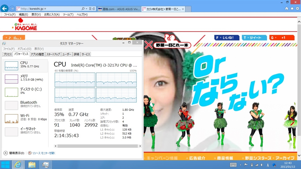301x169 pixels.
Task: Open Task Manager オプション(O) menu
Action: pos(24,49)
